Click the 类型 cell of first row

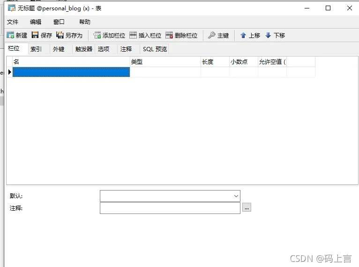(165, 72)
